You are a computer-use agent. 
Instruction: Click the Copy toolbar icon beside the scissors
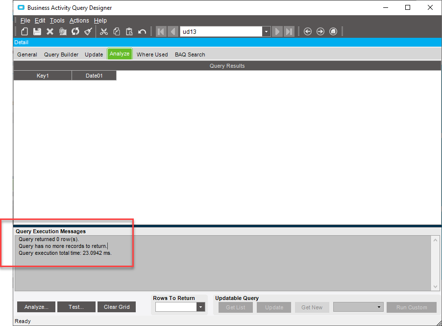pos(117,31)
